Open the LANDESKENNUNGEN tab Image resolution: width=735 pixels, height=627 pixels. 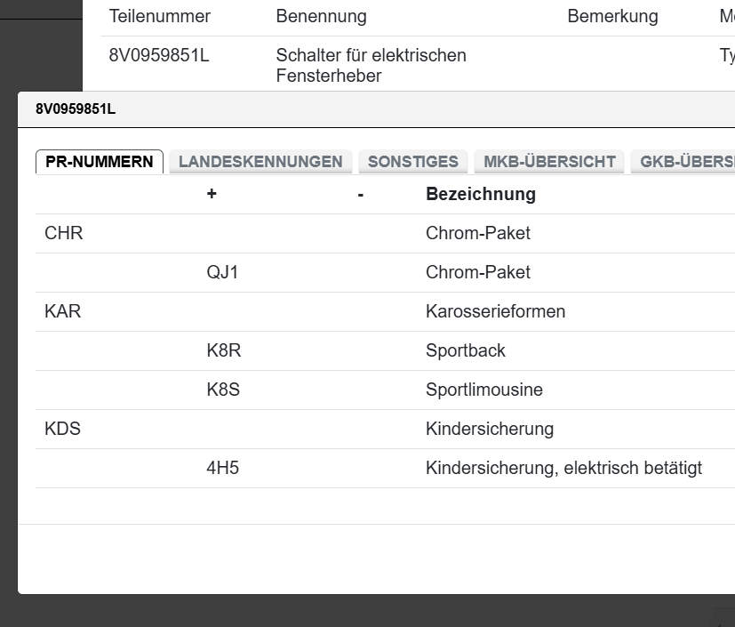pos(260,162)
